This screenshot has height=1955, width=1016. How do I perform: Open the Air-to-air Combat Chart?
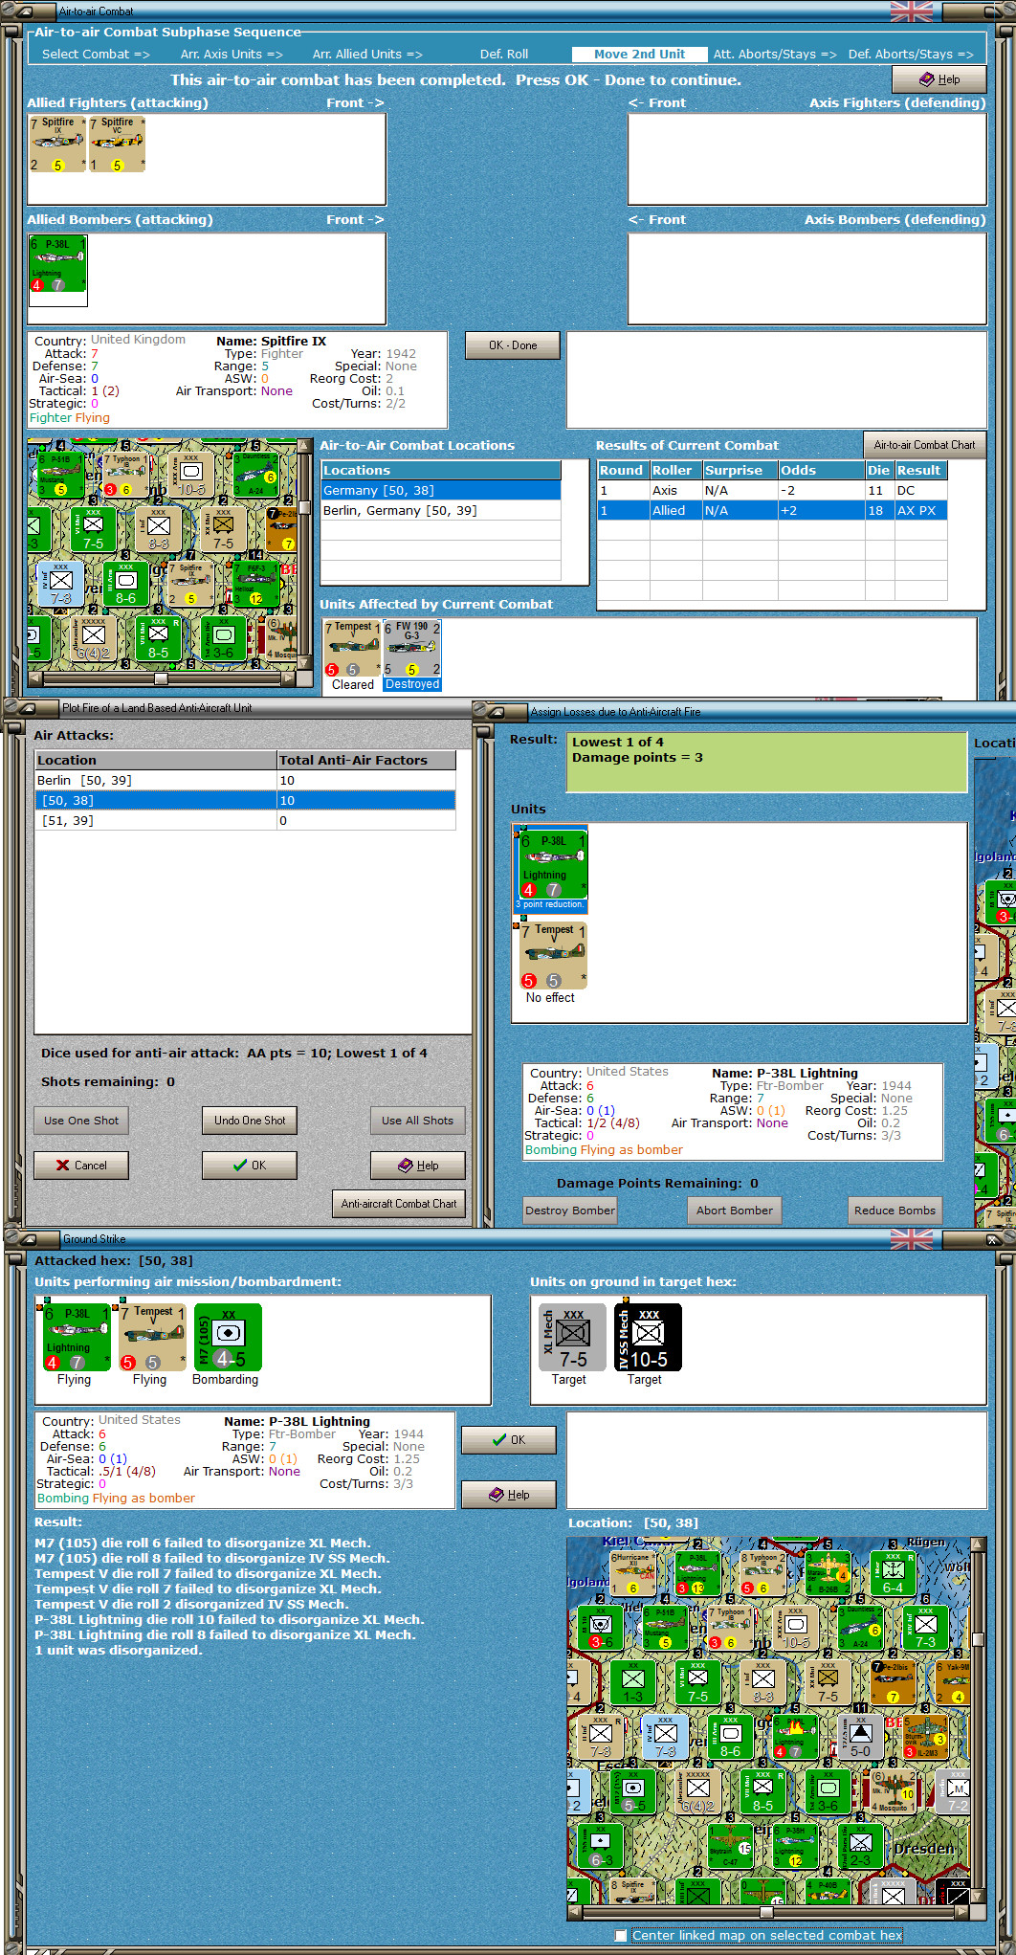pos(924,445)
